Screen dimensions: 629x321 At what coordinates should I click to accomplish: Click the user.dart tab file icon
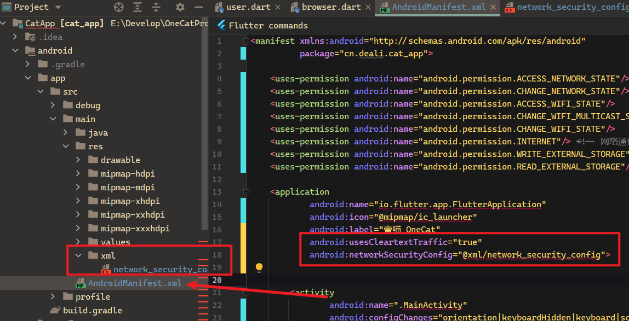pos(219,7)
